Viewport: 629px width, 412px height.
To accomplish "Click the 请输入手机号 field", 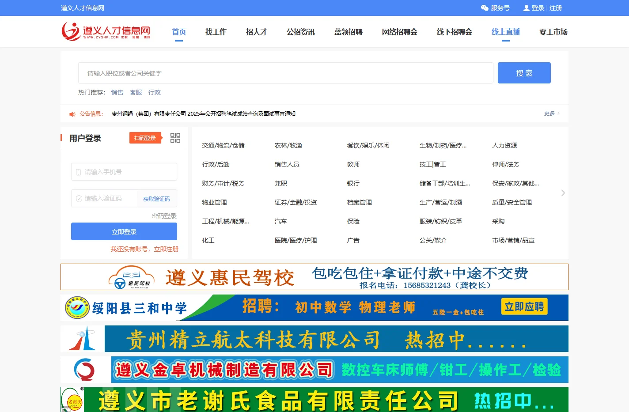I will [124, 172].
